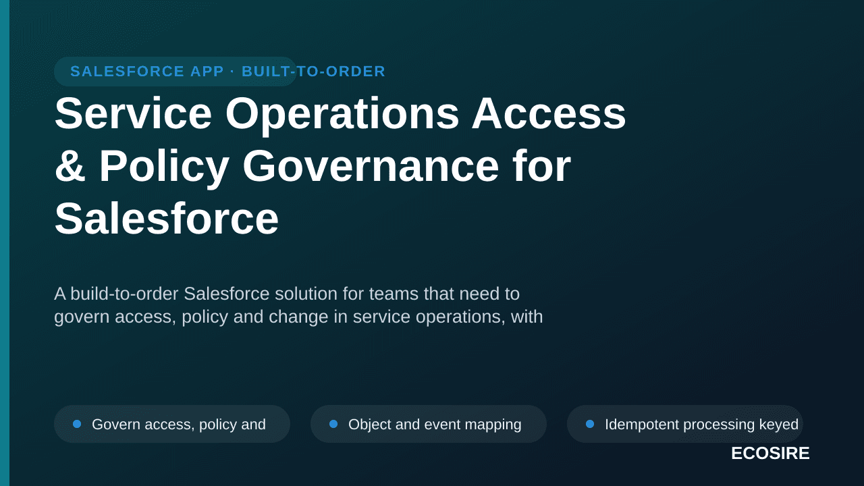The width and height of the screenshot is (864, 486).
Task: Click the 'govern access, policy and change' description line
Action: (298, 317)
